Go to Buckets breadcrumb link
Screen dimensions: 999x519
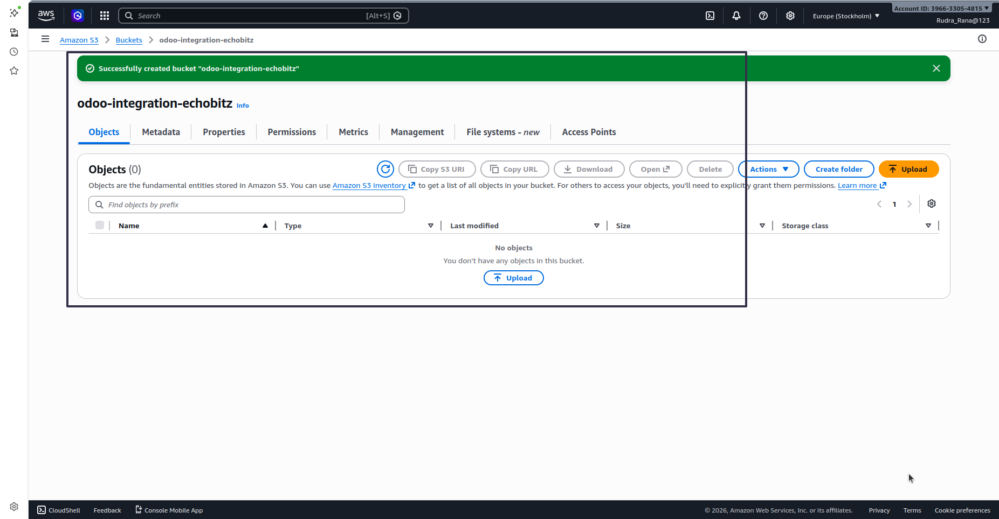[x=129, y=40]
